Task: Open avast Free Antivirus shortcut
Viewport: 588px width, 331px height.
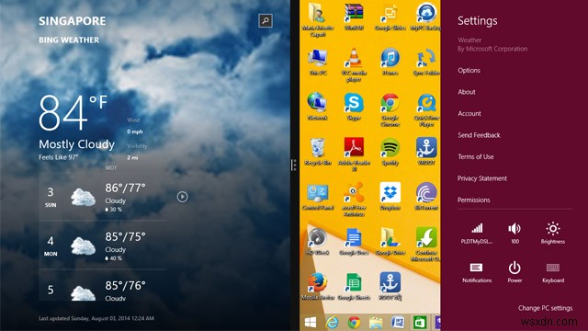Action: [354, 200]
